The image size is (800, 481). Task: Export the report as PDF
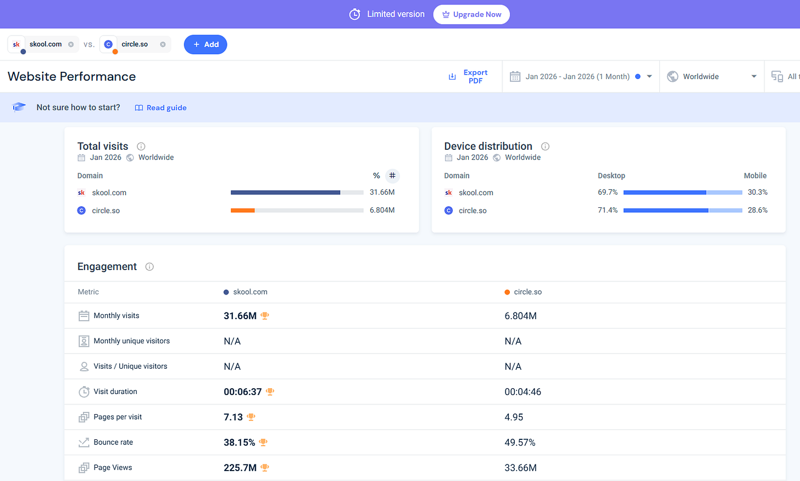click(468, 77)
